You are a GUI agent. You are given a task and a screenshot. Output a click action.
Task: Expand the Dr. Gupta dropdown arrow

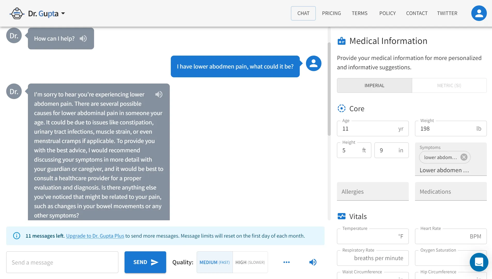tap(63, 13)
